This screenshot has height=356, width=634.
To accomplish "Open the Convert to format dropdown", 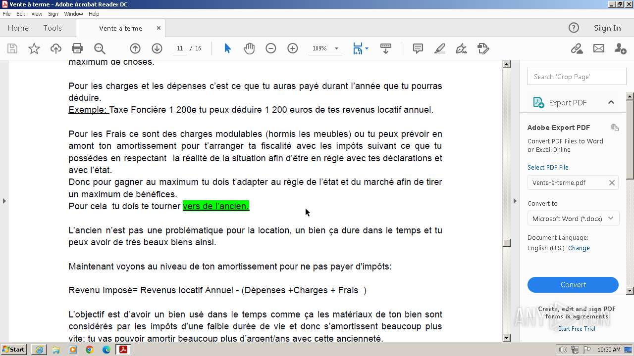I will [573, 219].
